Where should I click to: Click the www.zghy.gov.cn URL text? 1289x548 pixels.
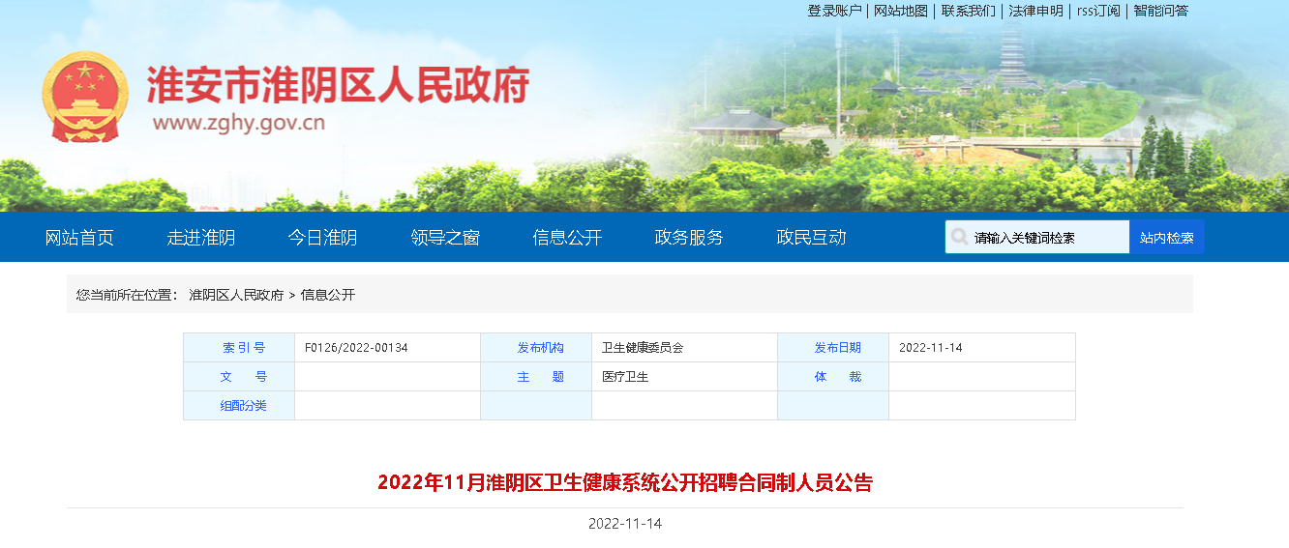coord(239,123)
